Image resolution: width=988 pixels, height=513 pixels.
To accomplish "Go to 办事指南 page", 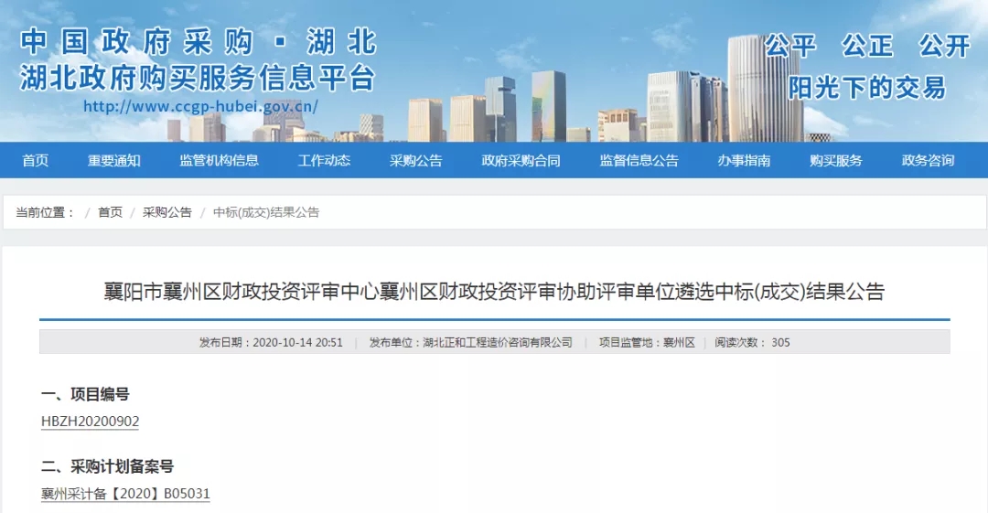I will coord(744,161).
